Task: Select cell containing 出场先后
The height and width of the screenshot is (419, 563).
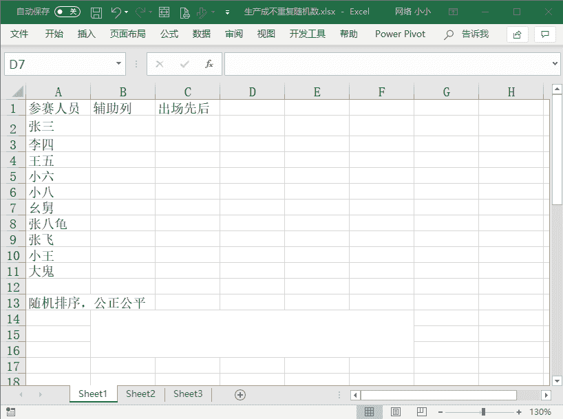Action: tap(187, 108)
